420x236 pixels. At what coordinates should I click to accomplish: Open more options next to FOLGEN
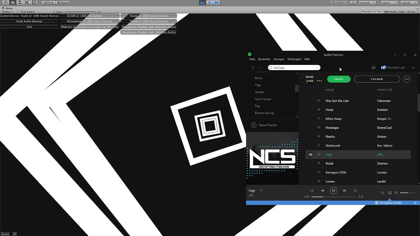[x=407, y=79]
